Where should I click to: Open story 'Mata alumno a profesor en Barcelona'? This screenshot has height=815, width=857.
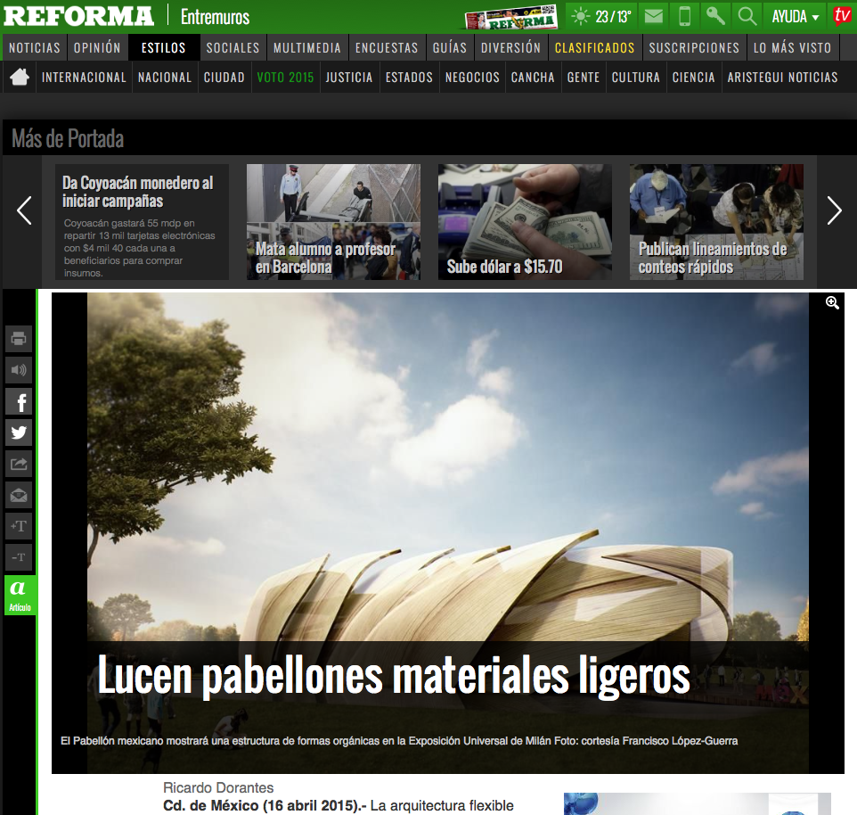point(333,222)
